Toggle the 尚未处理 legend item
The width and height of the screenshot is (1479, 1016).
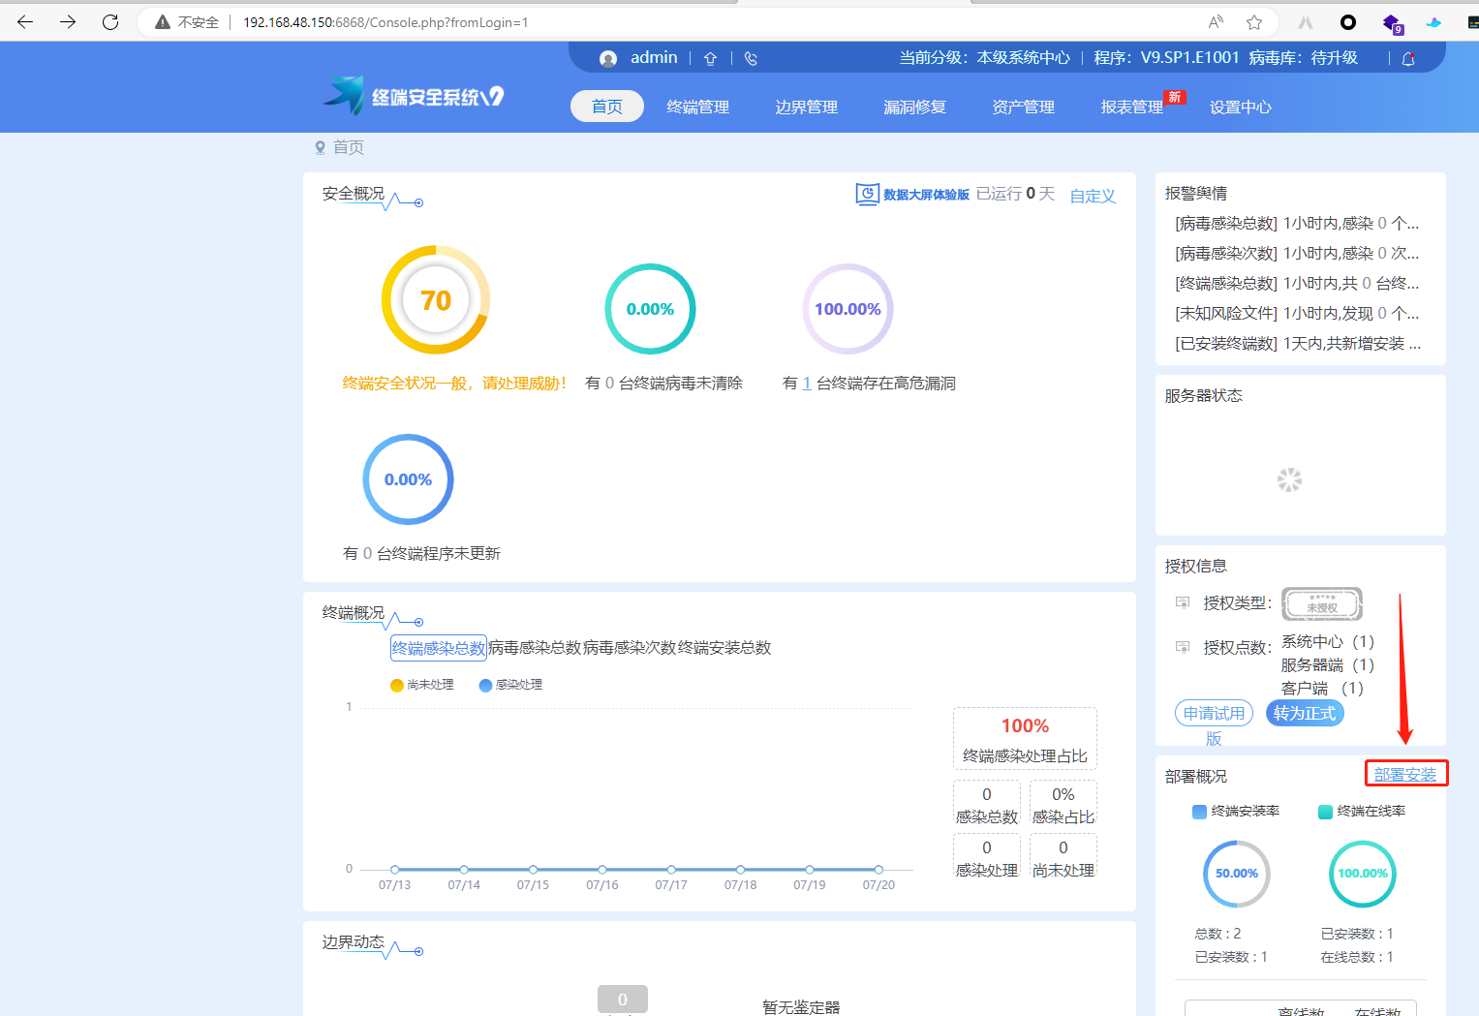click(422, 685)
